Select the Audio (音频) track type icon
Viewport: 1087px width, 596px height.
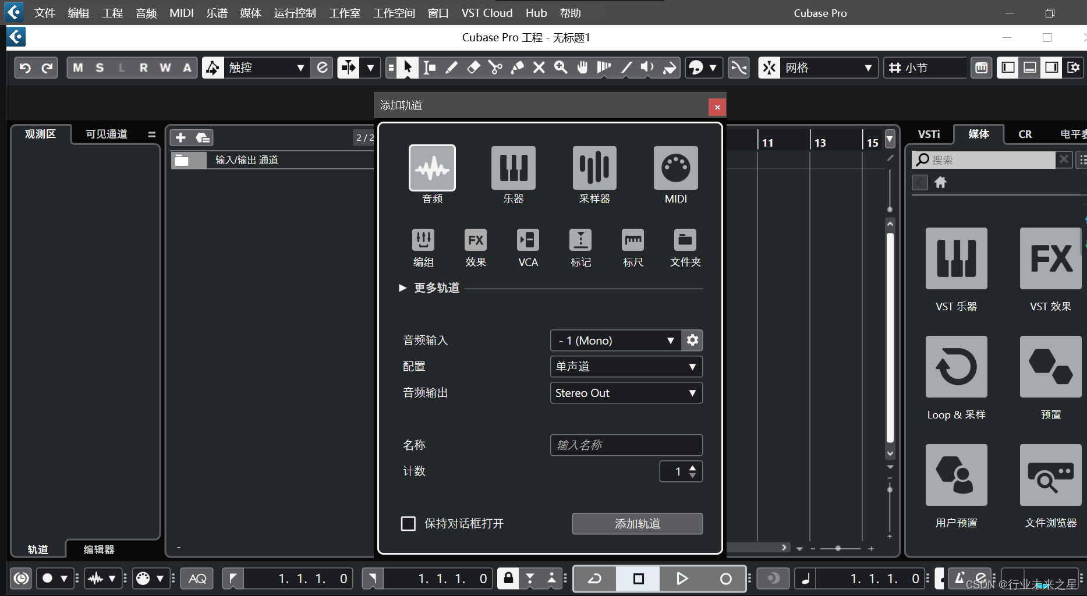[x=432, y=168]
